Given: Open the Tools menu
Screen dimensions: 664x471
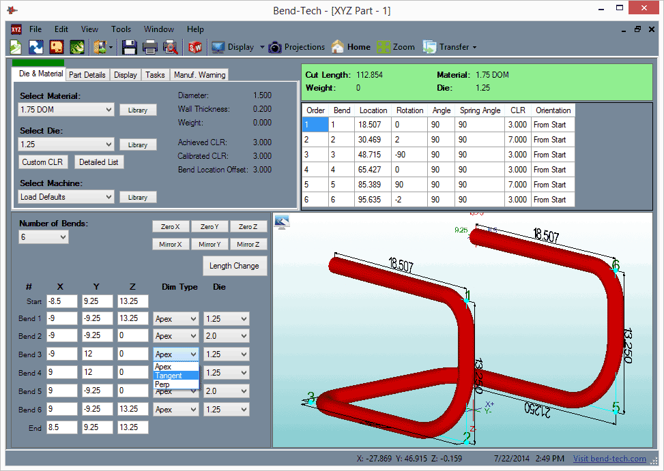Looking at the screenshot, I should point(121,29).
